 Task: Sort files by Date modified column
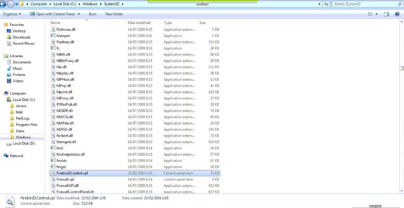click(139, 23)
